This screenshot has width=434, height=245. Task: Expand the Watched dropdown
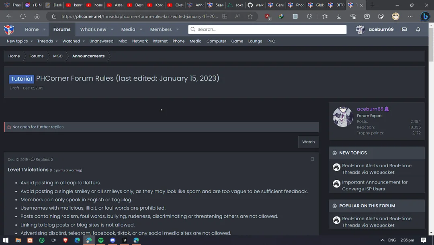pos(84,41)
